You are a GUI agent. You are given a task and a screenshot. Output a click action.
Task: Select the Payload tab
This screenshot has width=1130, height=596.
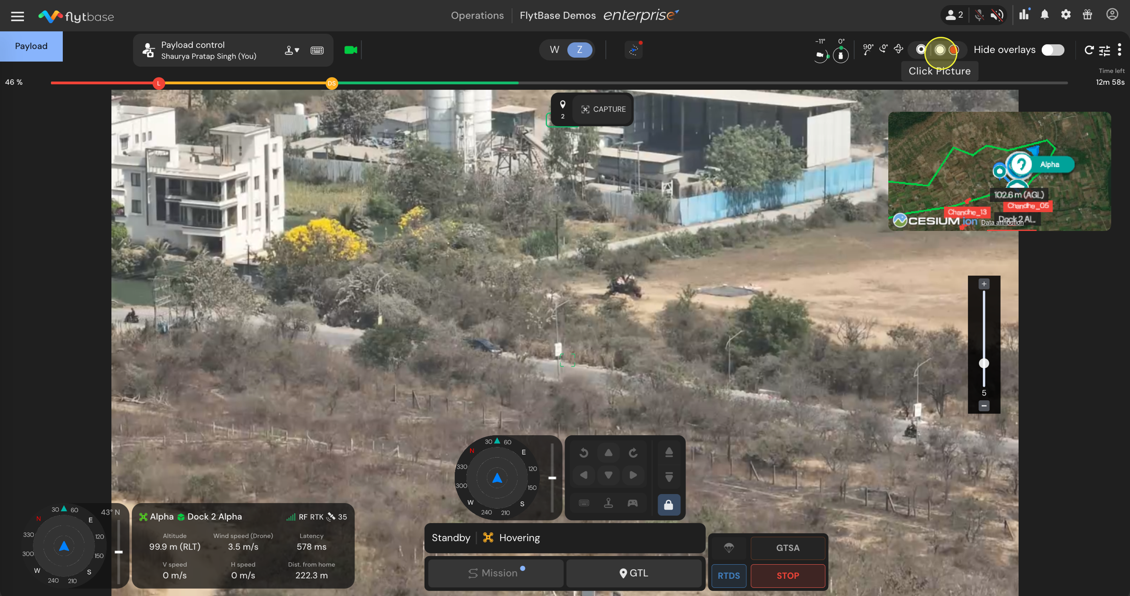tap(31, 46)
